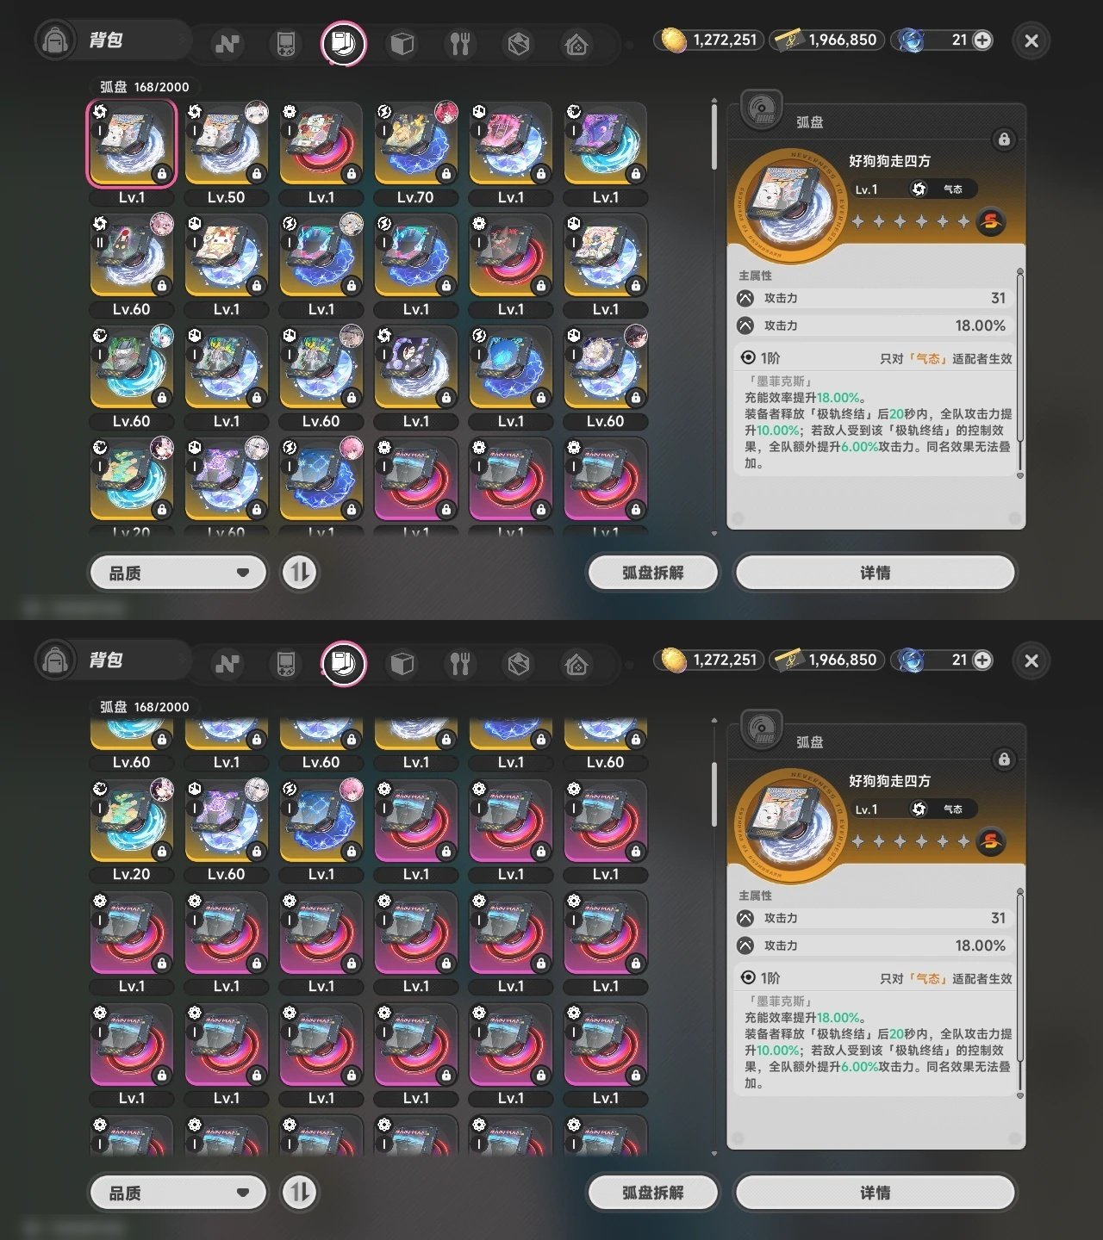Toggle the lock icon in upper detail panel header
This screenshot has height=1240, width=1103.
point(1004,139)
